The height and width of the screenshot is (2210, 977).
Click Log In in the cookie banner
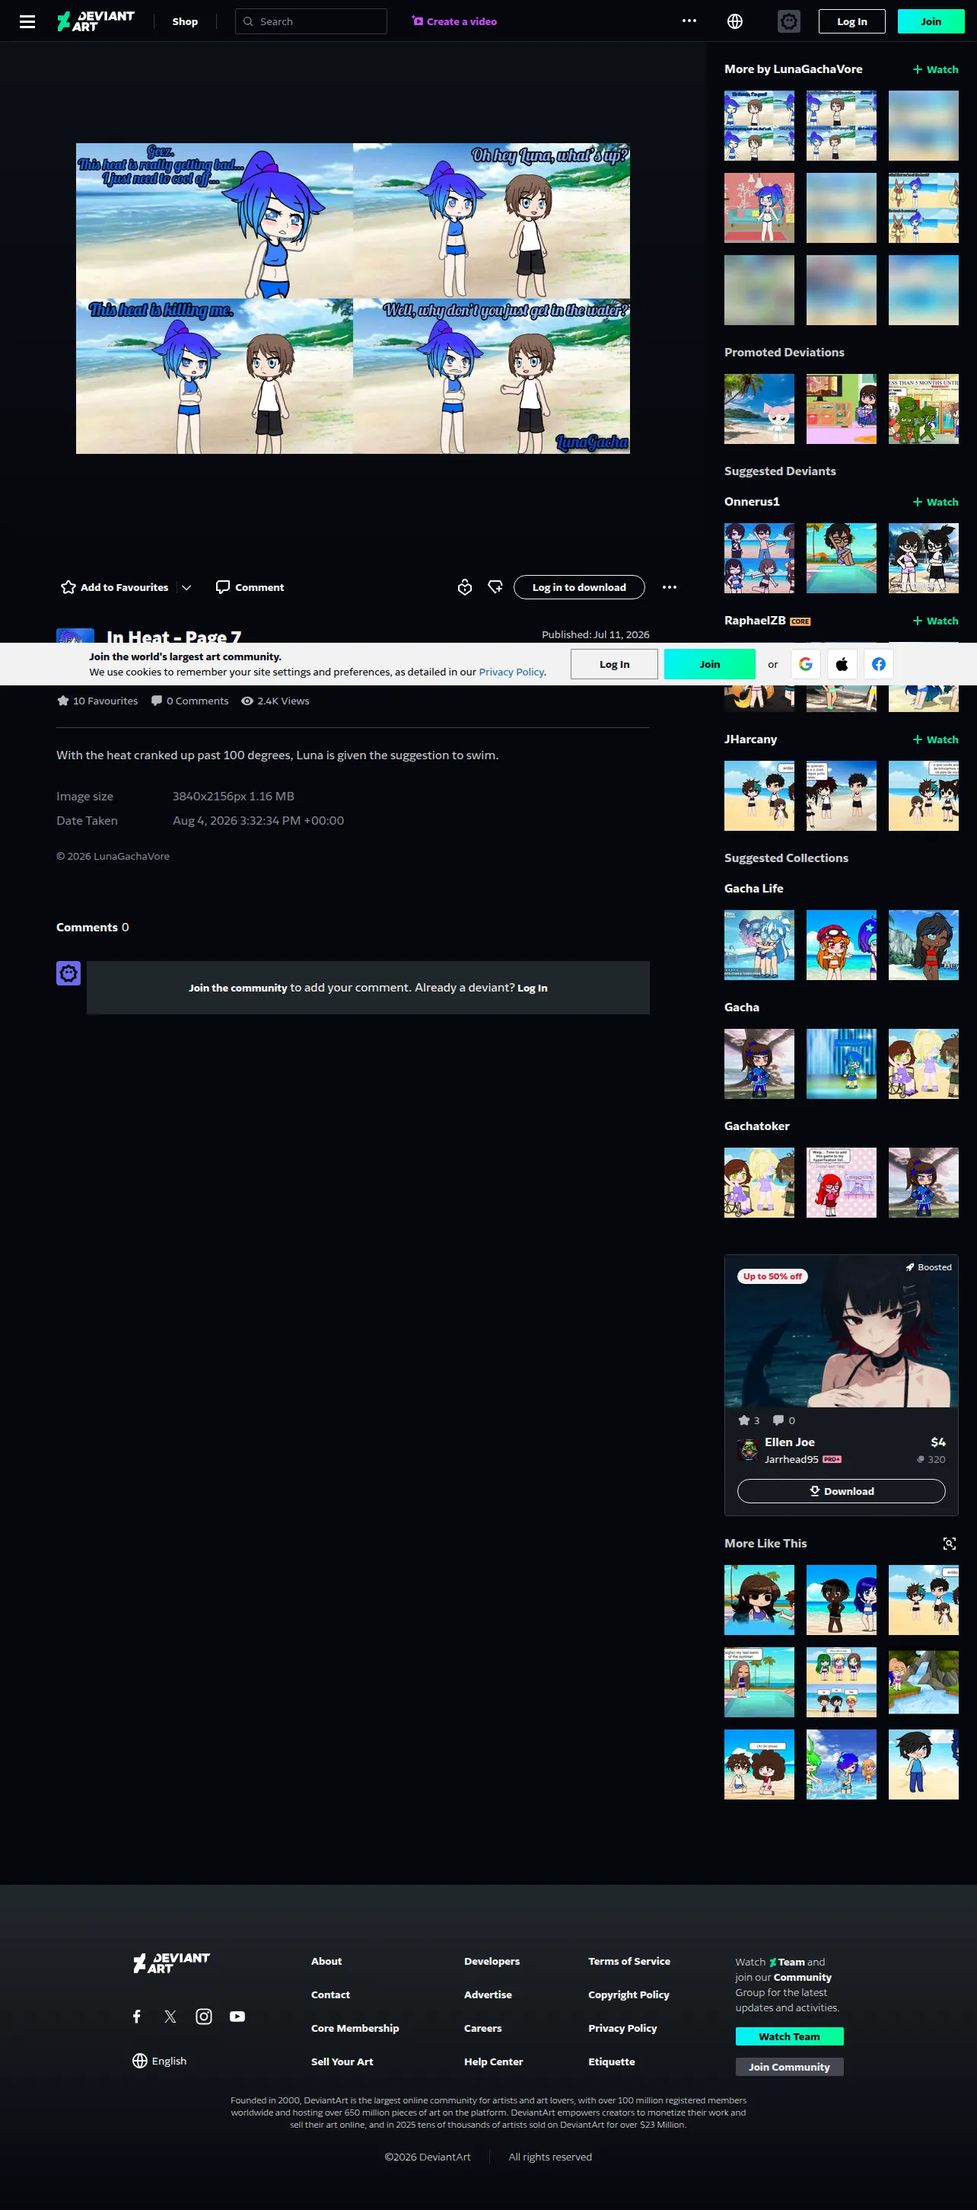coord(615,664)
